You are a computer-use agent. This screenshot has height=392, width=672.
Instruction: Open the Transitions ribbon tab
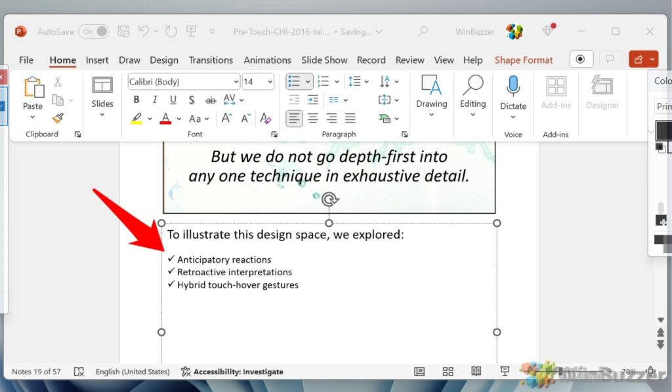tap(211, 60)
